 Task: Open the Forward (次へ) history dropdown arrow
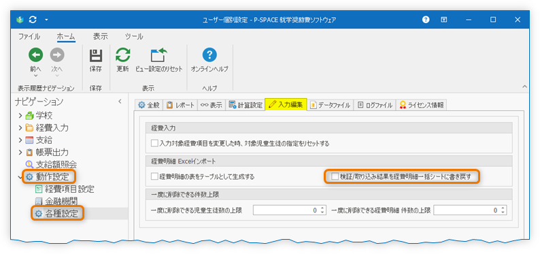click(57, 76)
